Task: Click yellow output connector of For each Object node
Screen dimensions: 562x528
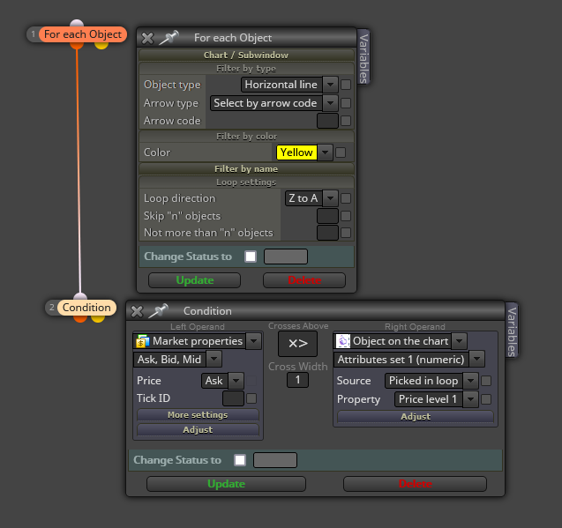Action: click(x=101, y=46)
